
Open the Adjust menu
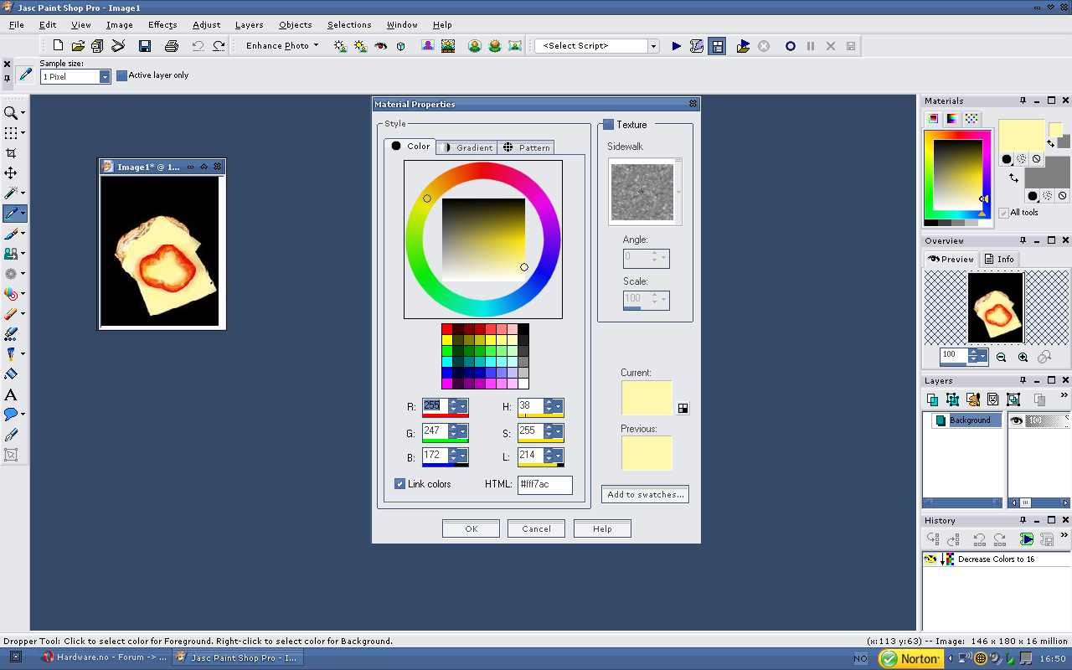207,25
